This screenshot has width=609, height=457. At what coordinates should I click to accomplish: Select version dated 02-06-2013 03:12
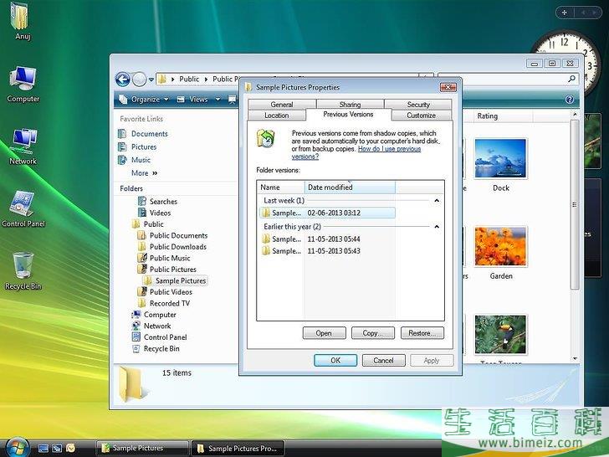point(327,213)
